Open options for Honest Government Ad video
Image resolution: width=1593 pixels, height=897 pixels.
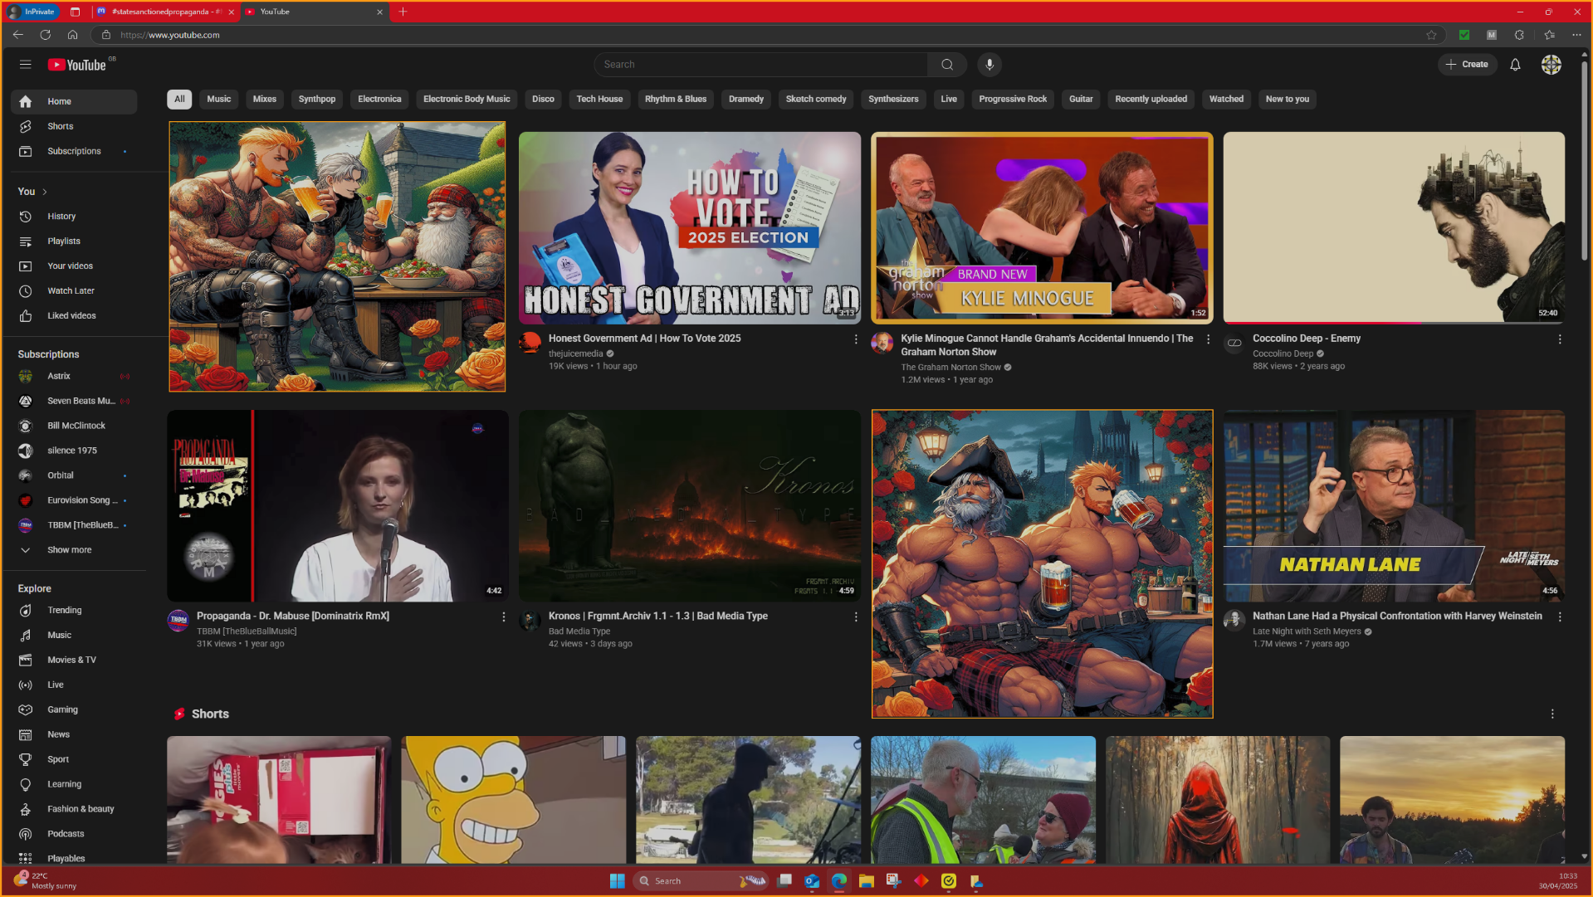tap(856, 339)
